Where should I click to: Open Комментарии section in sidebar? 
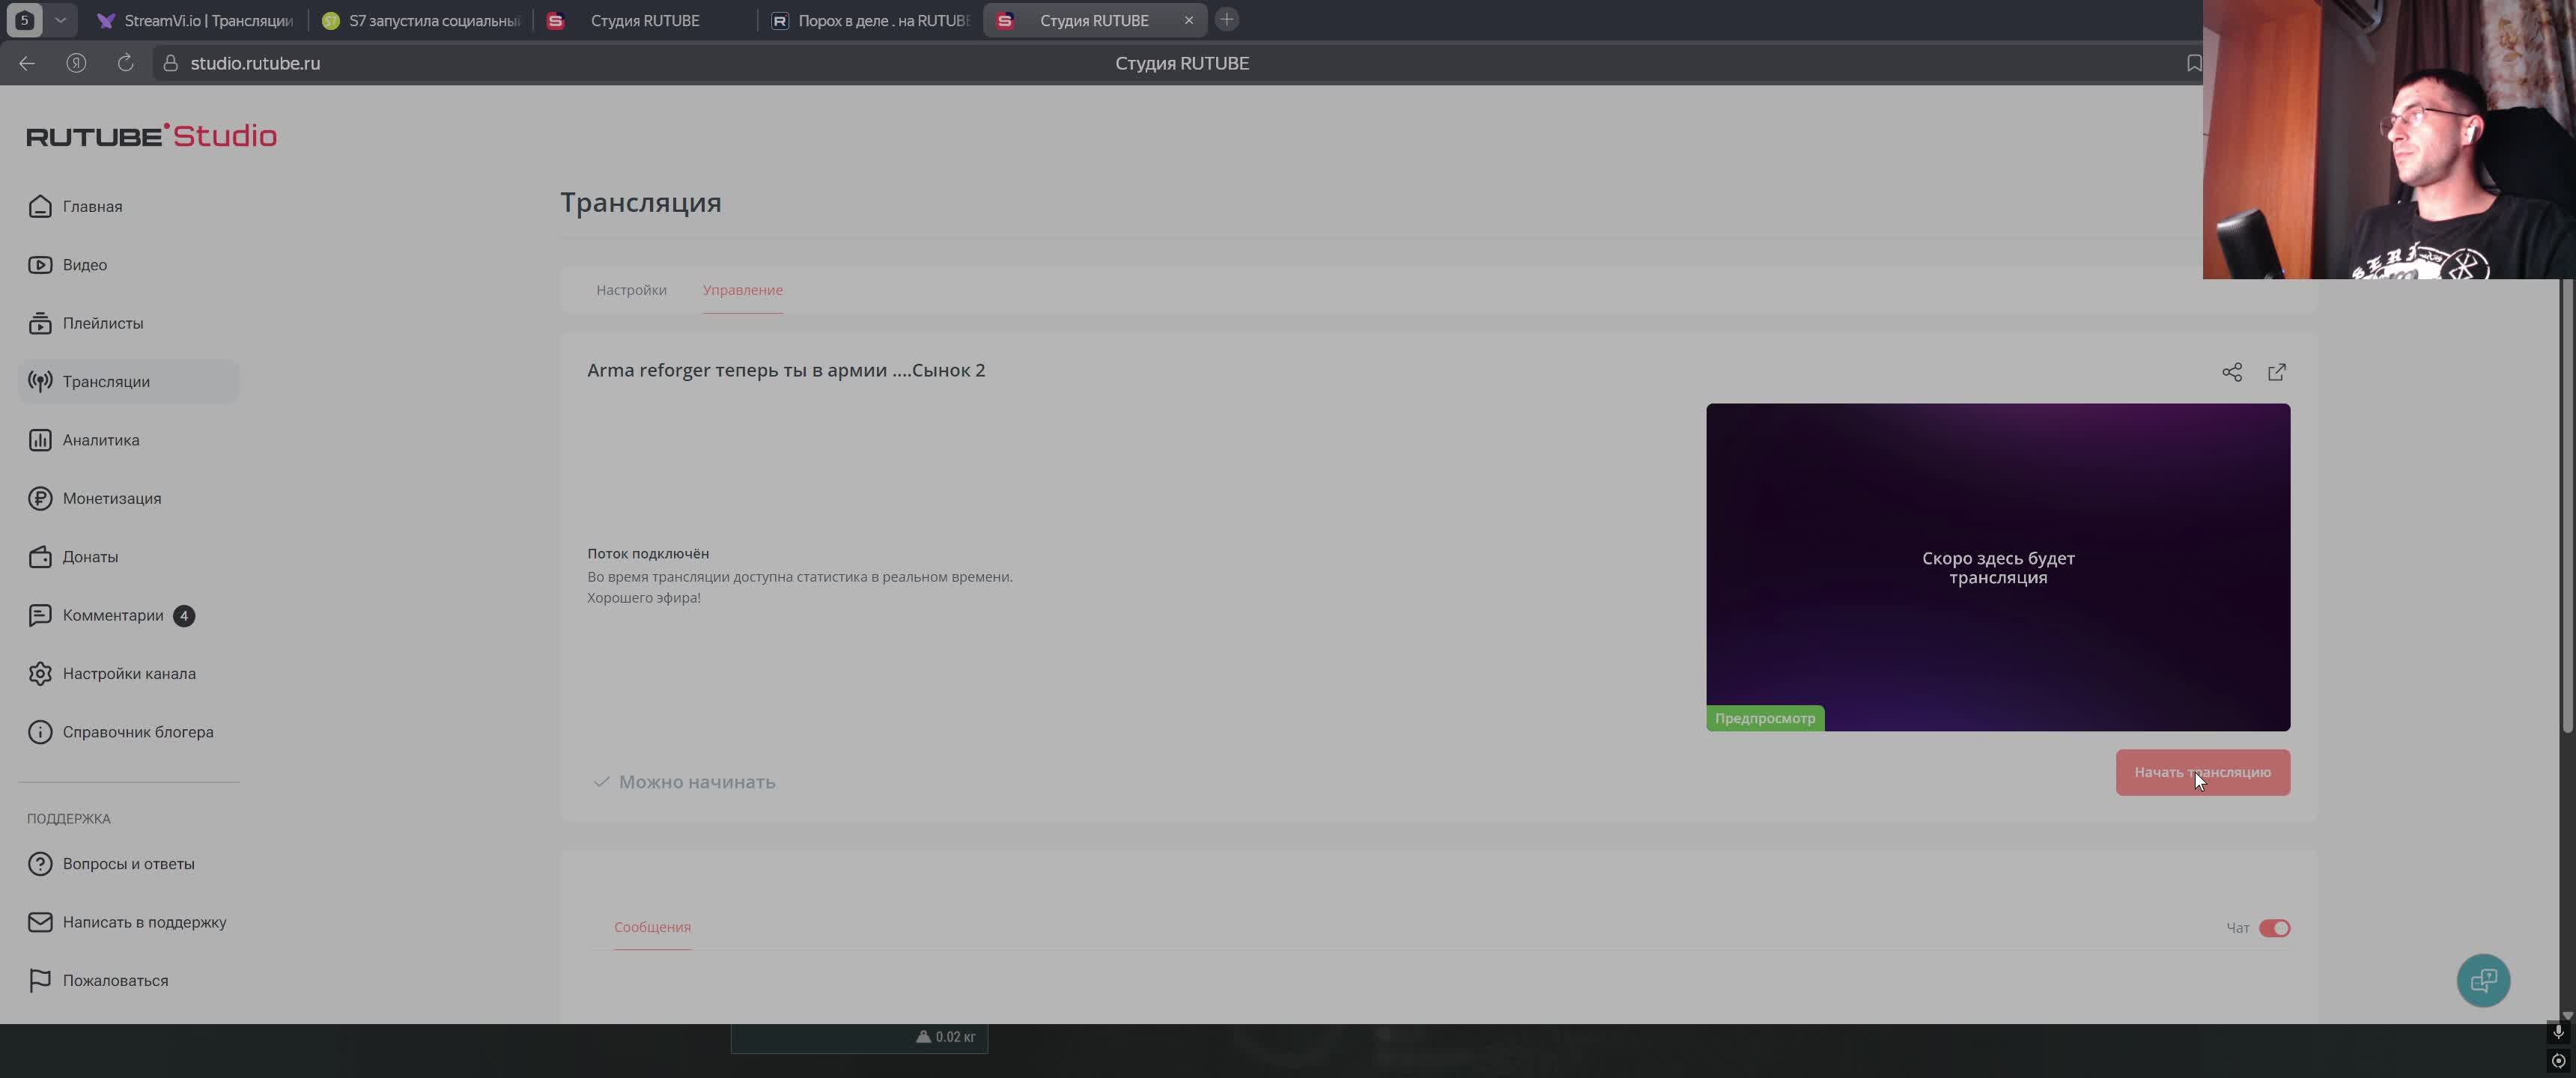click(x=112, y=615)
